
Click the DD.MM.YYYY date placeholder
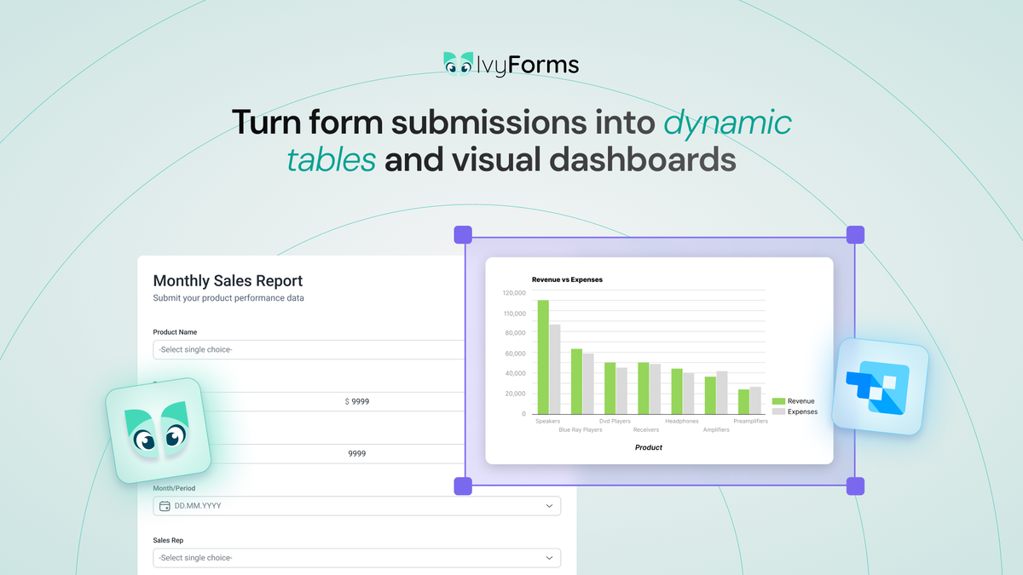click(x=199, y=506)
